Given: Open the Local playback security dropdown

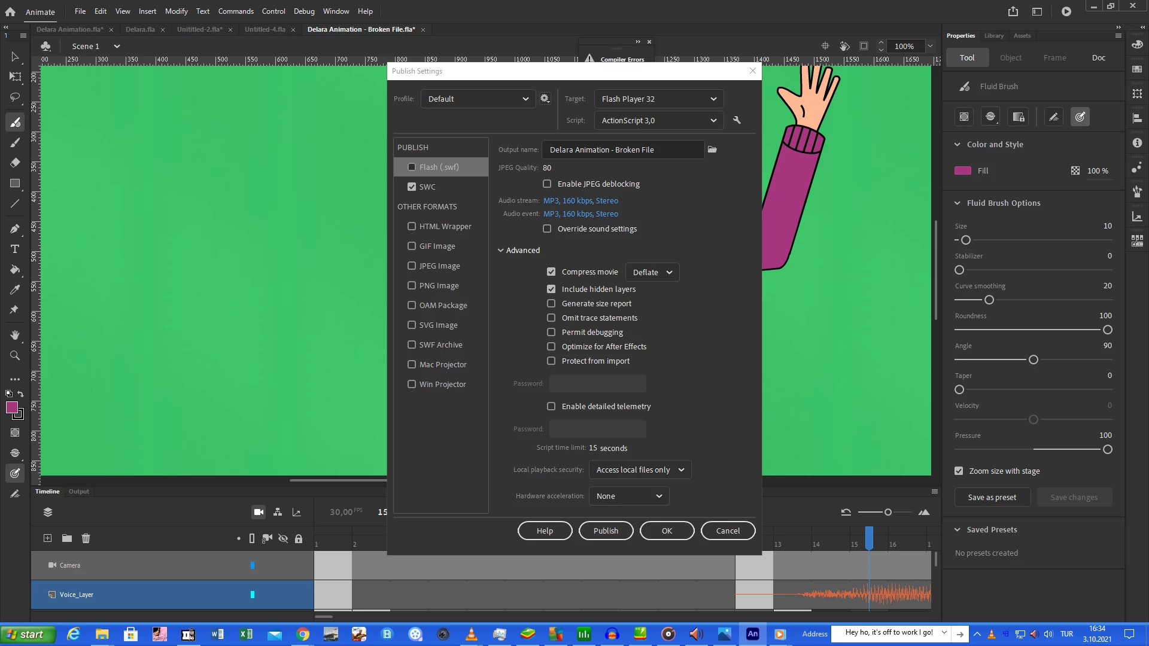Looking at the screenshot, I should tap(640, 470).
